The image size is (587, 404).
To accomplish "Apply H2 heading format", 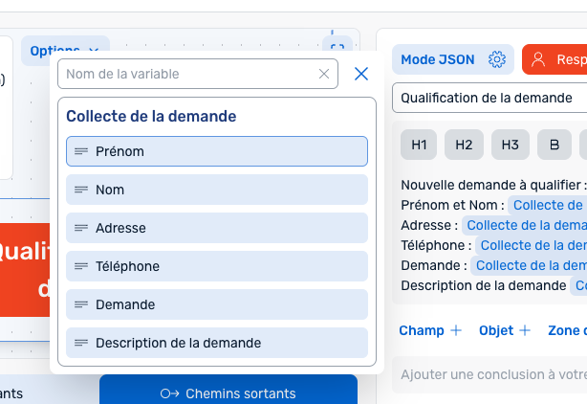I will (x=464, y=145).
